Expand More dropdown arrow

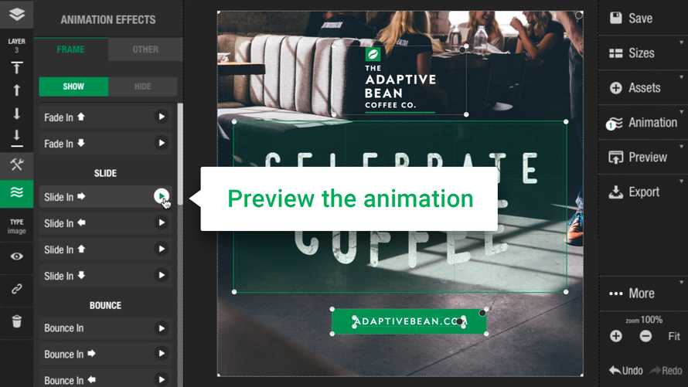(681, 282)
